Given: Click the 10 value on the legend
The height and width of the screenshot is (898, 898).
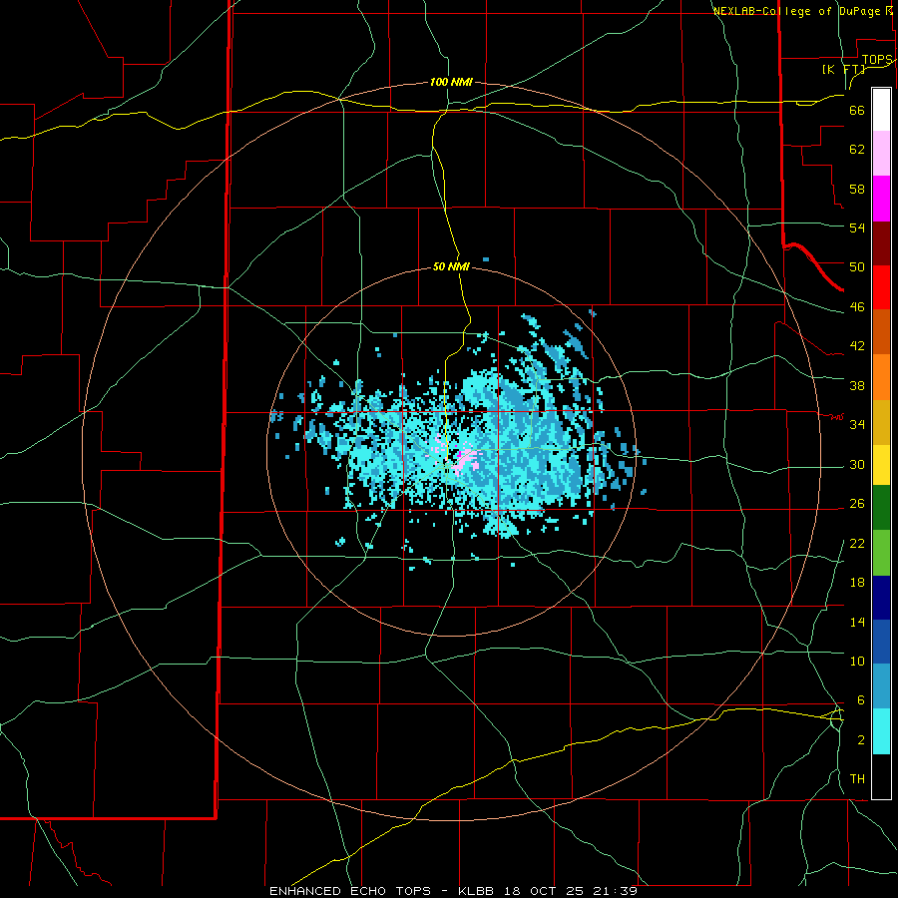Looking at the screenshot, I should point(857,662).
